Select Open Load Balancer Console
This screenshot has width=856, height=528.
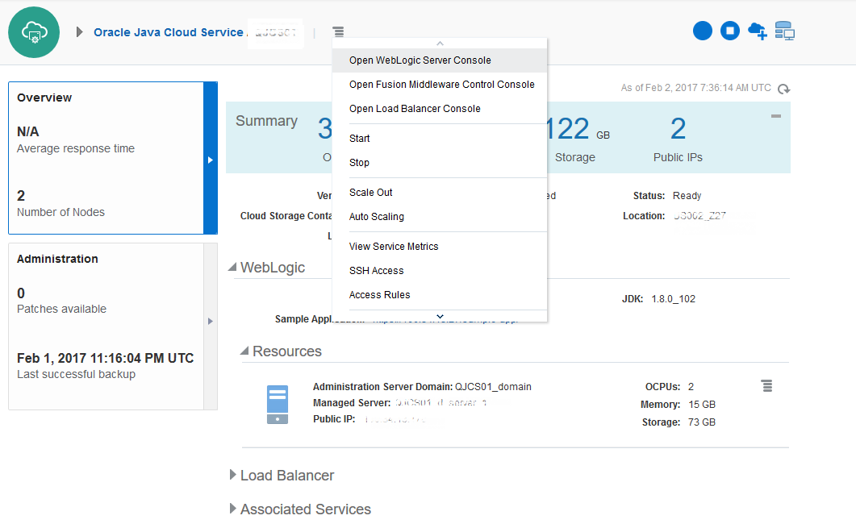pyautogui.click(x=440, y=109)
